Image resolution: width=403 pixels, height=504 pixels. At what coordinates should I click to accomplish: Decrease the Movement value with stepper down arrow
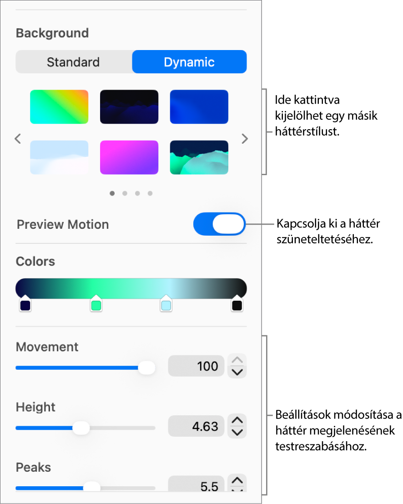pos(237,372)
